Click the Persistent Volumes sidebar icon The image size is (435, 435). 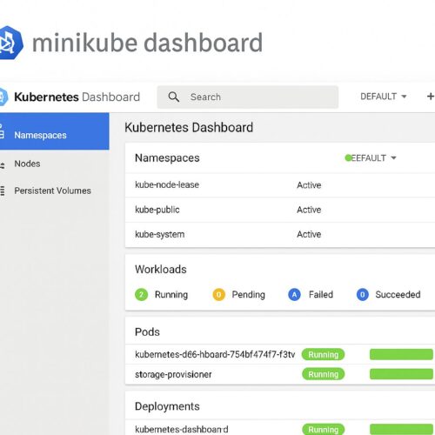tap(3, 191)
